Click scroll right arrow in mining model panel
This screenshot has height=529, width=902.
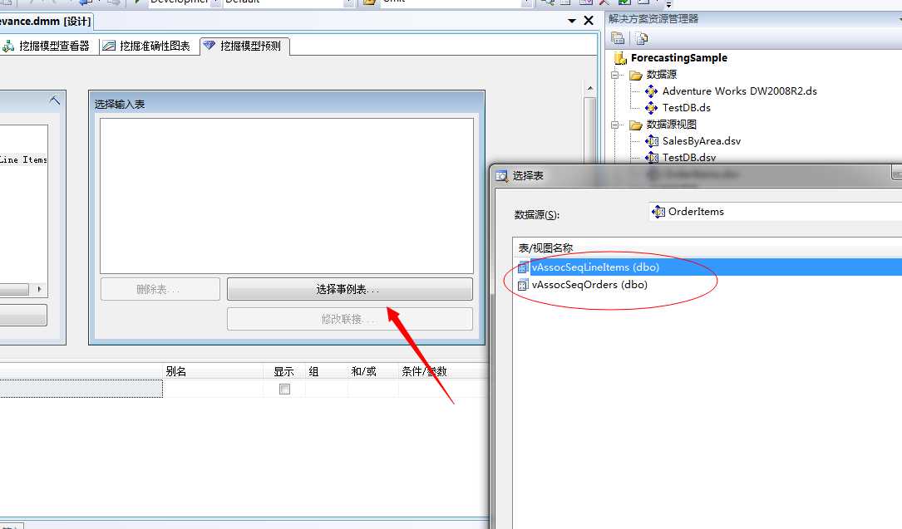(x=39, y=290)
